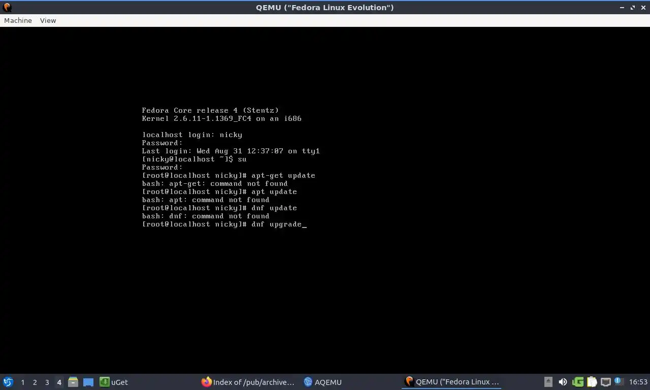Open the file manager drawer icon
650x390 pixels.
[x=73, y=382]
